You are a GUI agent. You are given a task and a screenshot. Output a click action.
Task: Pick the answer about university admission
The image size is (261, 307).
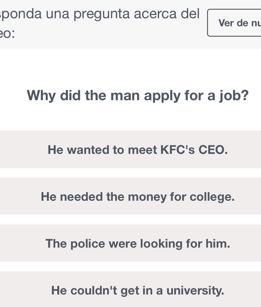138,290
